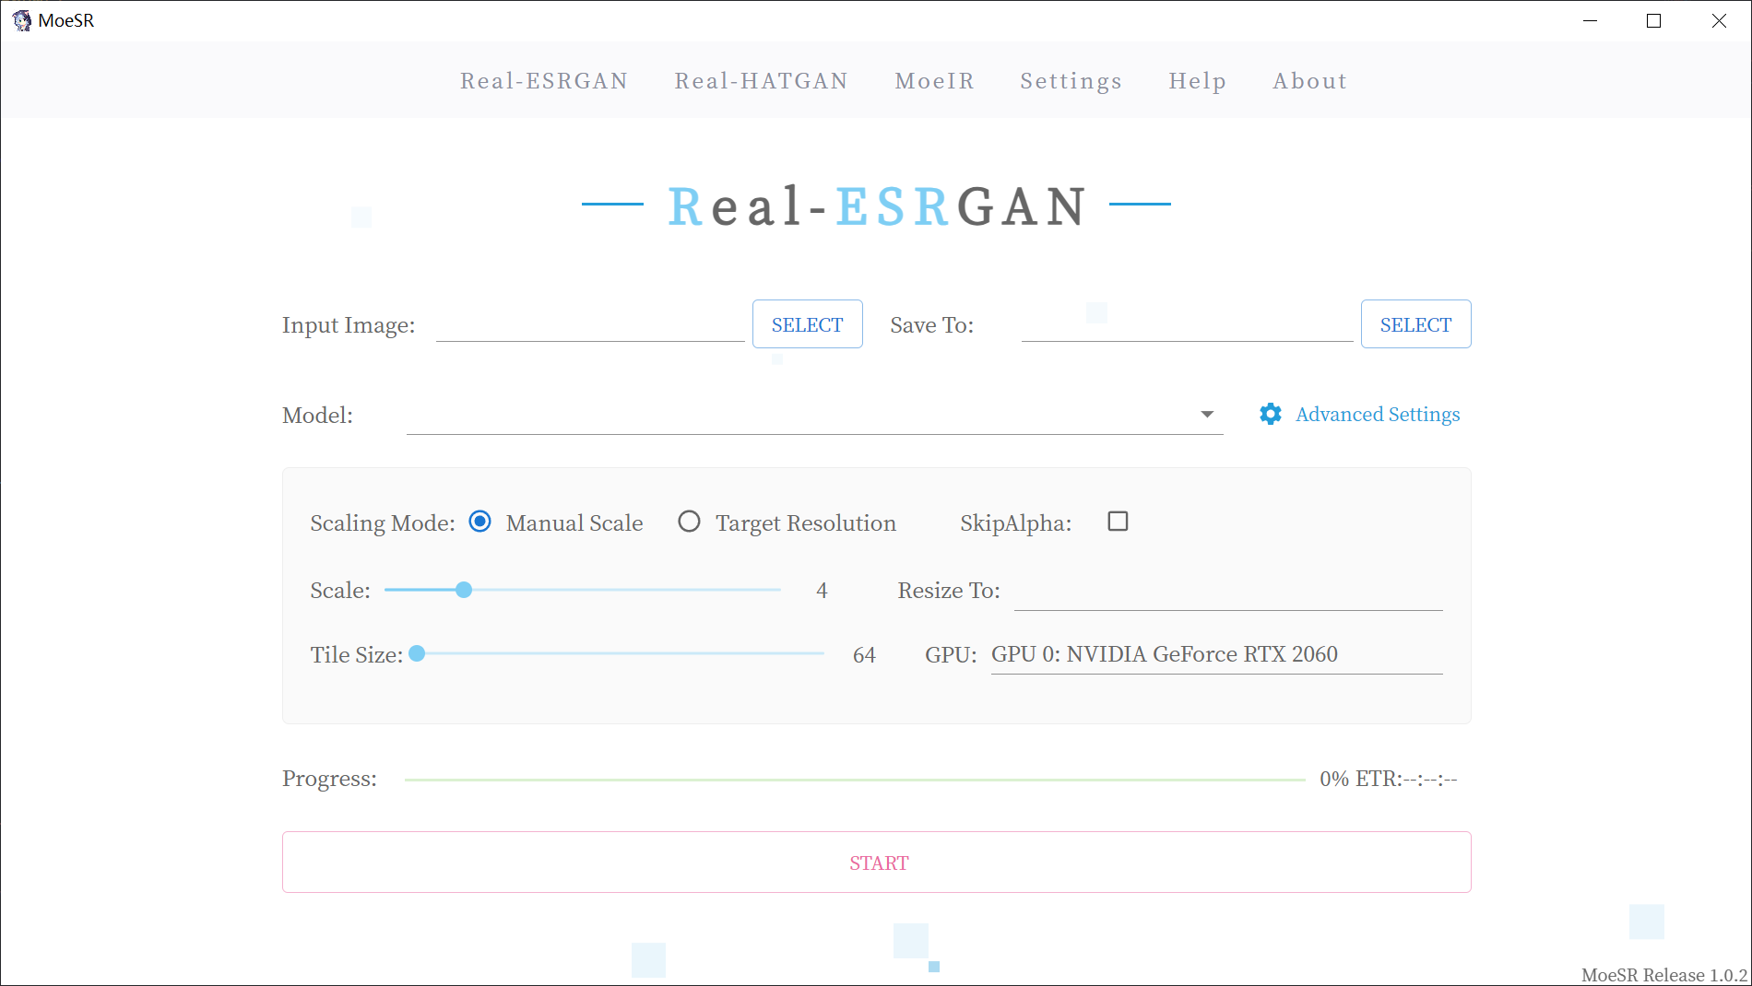This screenshot has height=986, width=1752.
Task: Click the Tile Size value 64
Action: pyautogui.click(x=864, y=655)
